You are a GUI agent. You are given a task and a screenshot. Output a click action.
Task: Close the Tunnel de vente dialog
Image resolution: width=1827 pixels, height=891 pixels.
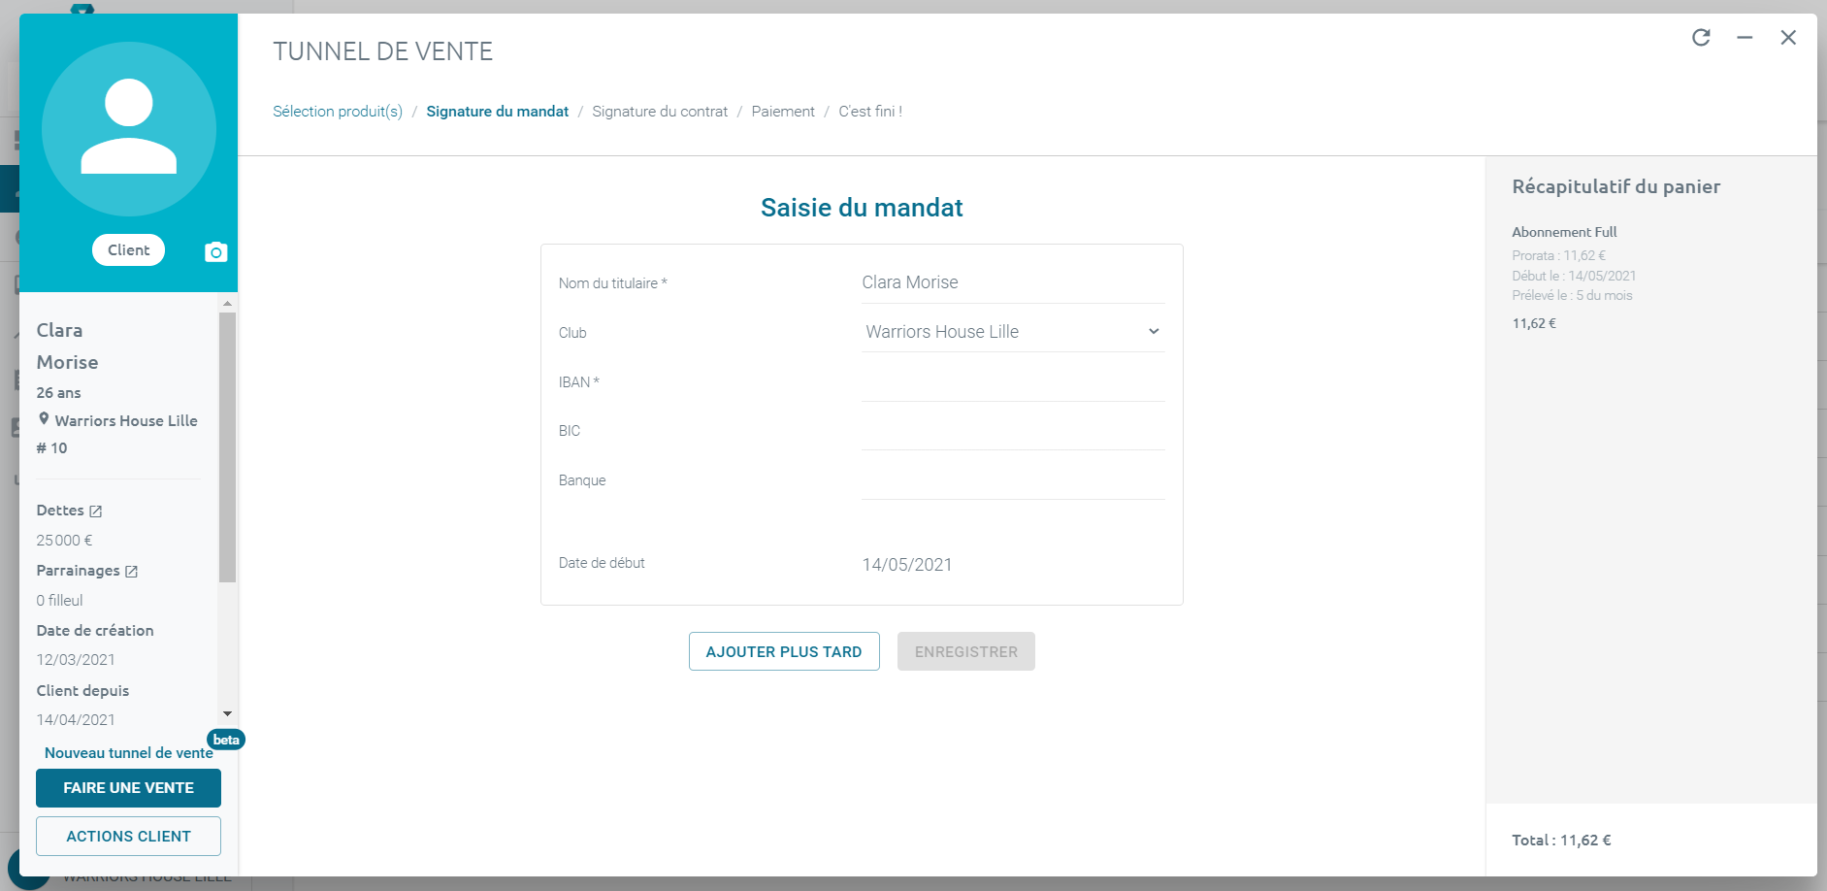click(x=1788, y=37)
